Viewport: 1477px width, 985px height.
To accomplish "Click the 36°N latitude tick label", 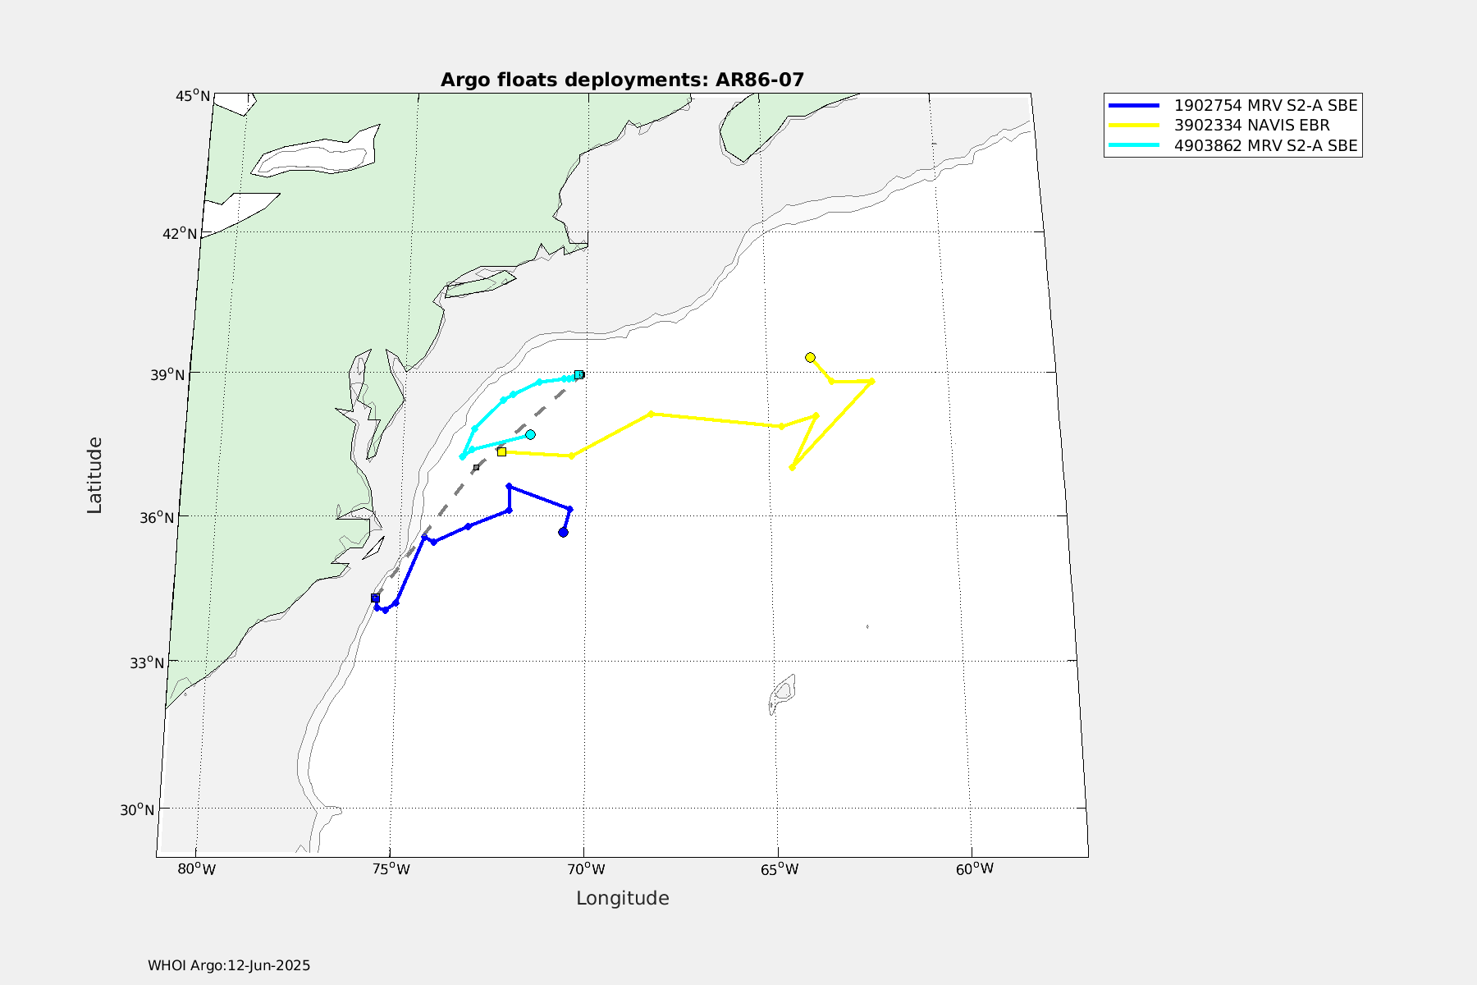I will (x=157, y=517).
